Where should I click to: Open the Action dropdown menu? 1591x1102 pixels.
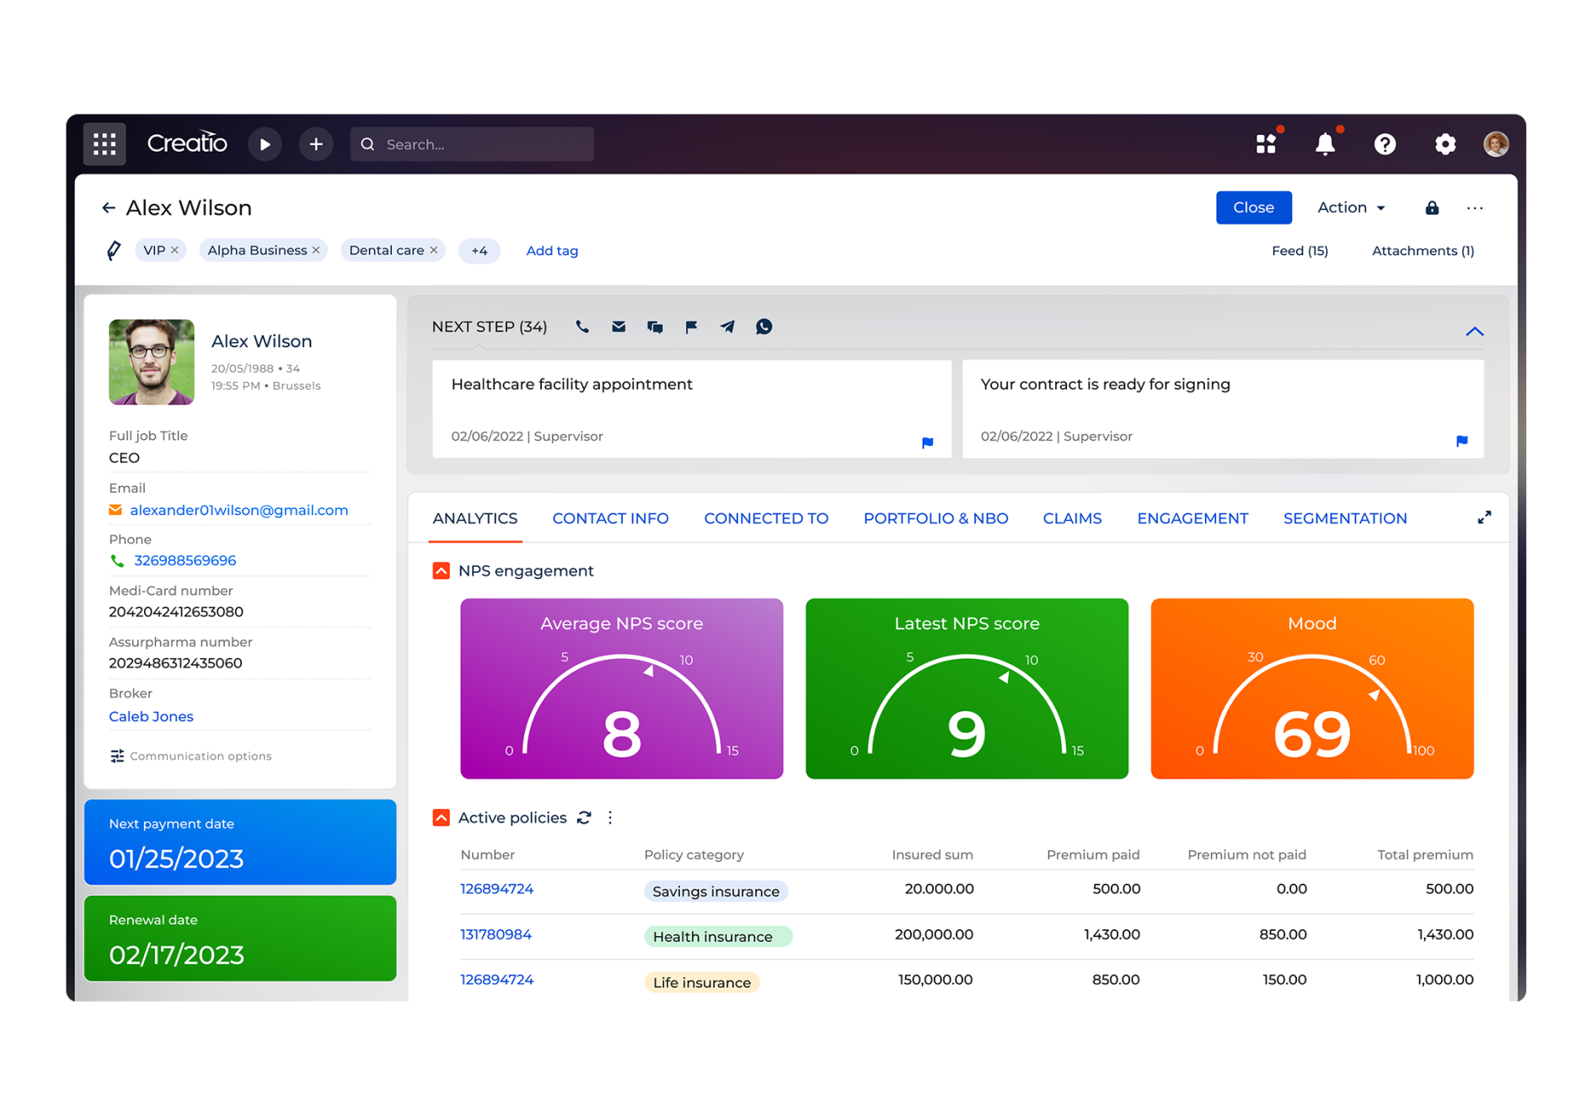point(1349,207)
